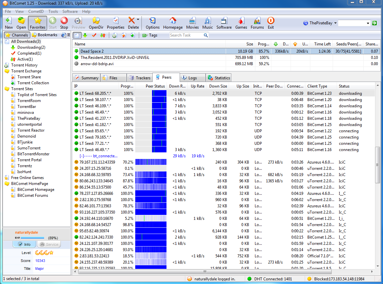Viewport: 383px width, 284px height.
Task: Switch to the Statistics tab
Action: pos(218,78)
